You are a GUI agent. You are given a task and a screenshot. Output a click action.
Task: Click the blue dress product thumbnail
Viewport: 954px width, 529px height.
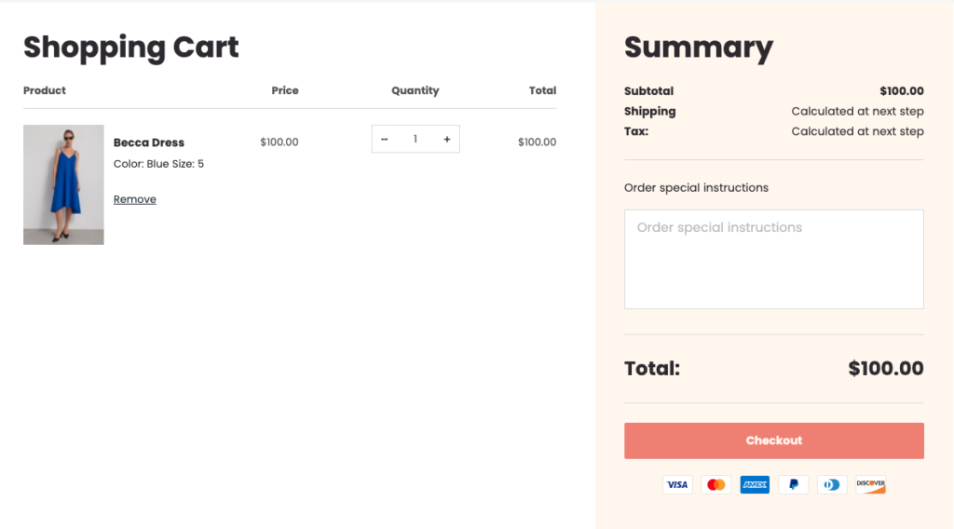click(63, 184)
